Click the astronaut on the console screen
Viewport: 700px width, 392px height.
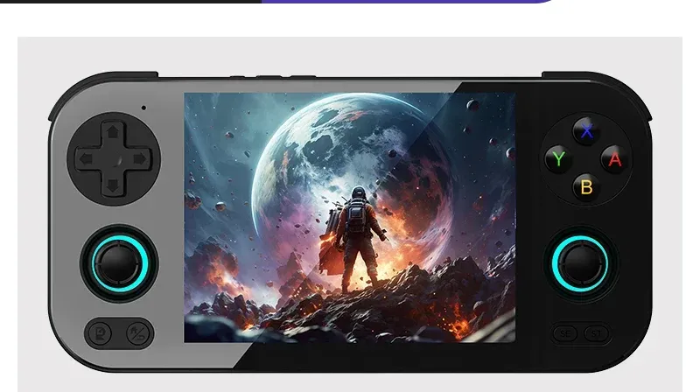coord(355,239)
